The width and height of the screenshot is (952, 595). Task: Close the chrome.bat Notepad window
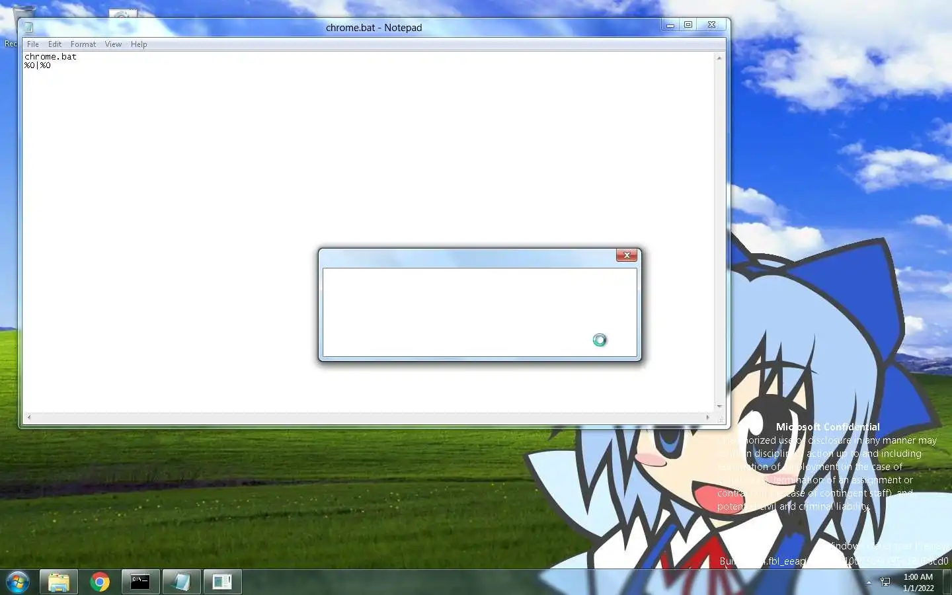click(711, 25)
